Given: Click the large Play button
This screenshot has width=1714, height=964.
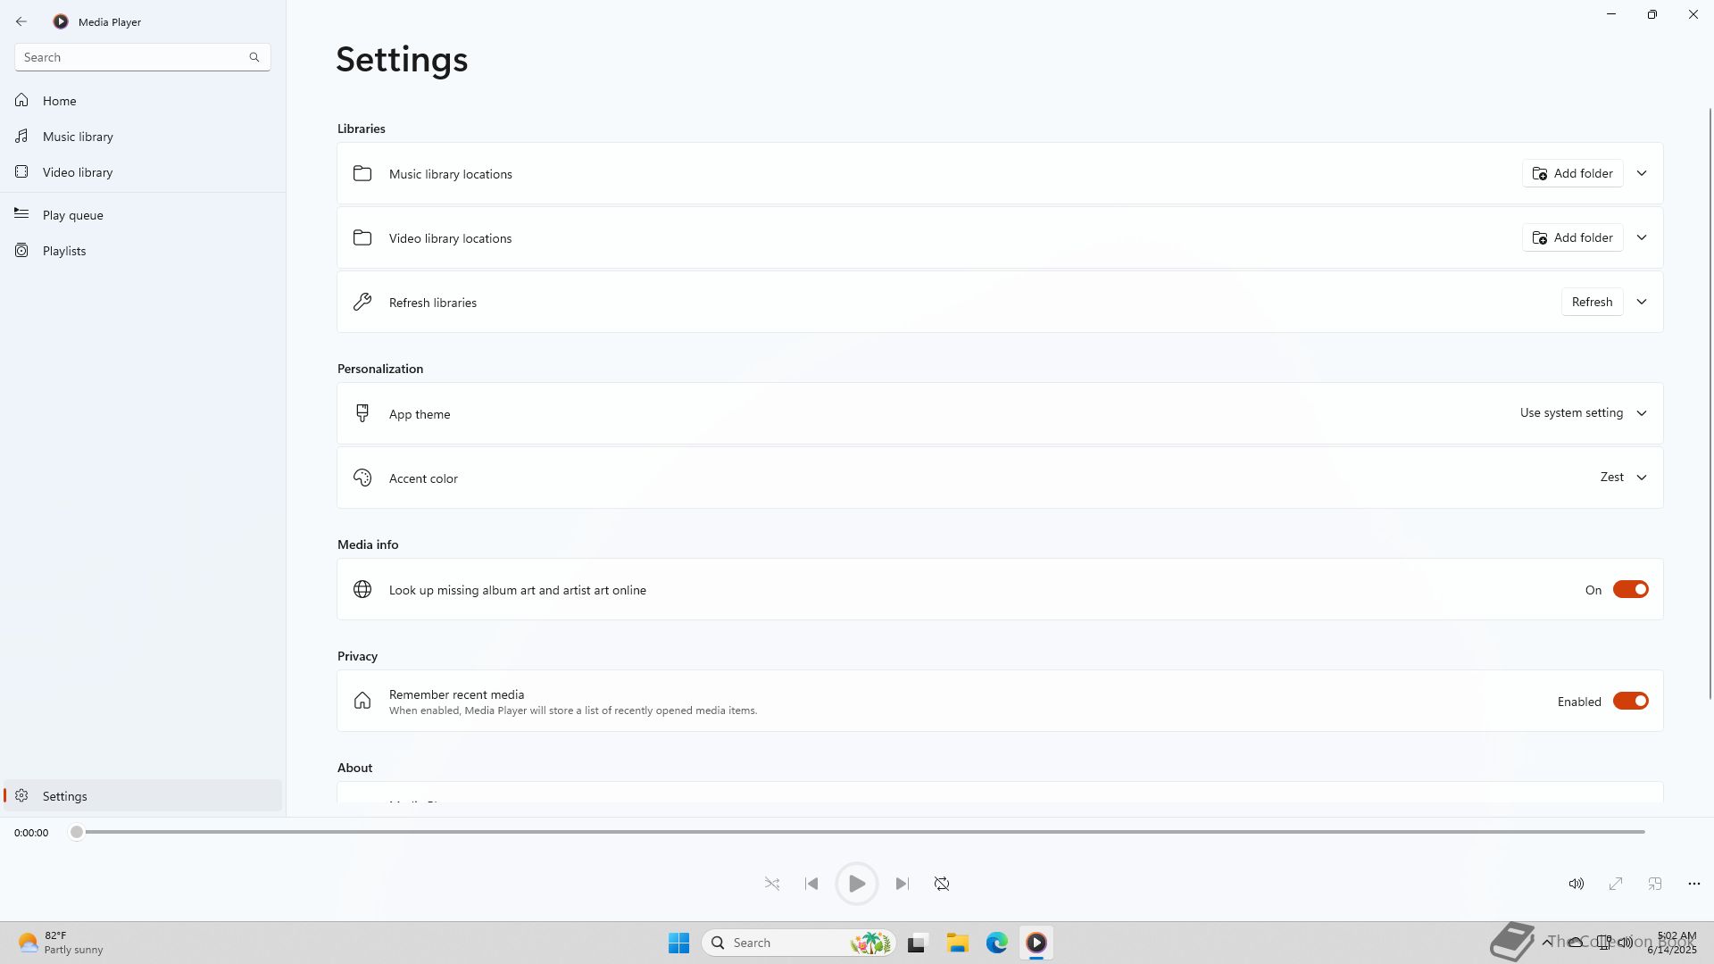Looking at the screenshot, I should coord(856,884).
